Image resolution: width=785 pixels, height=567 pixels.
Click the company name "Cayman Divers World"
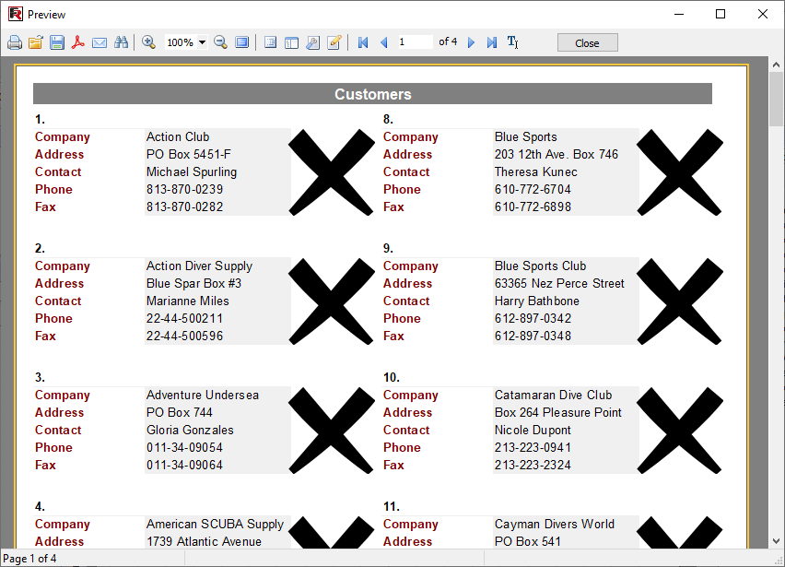tap(555, 524)
